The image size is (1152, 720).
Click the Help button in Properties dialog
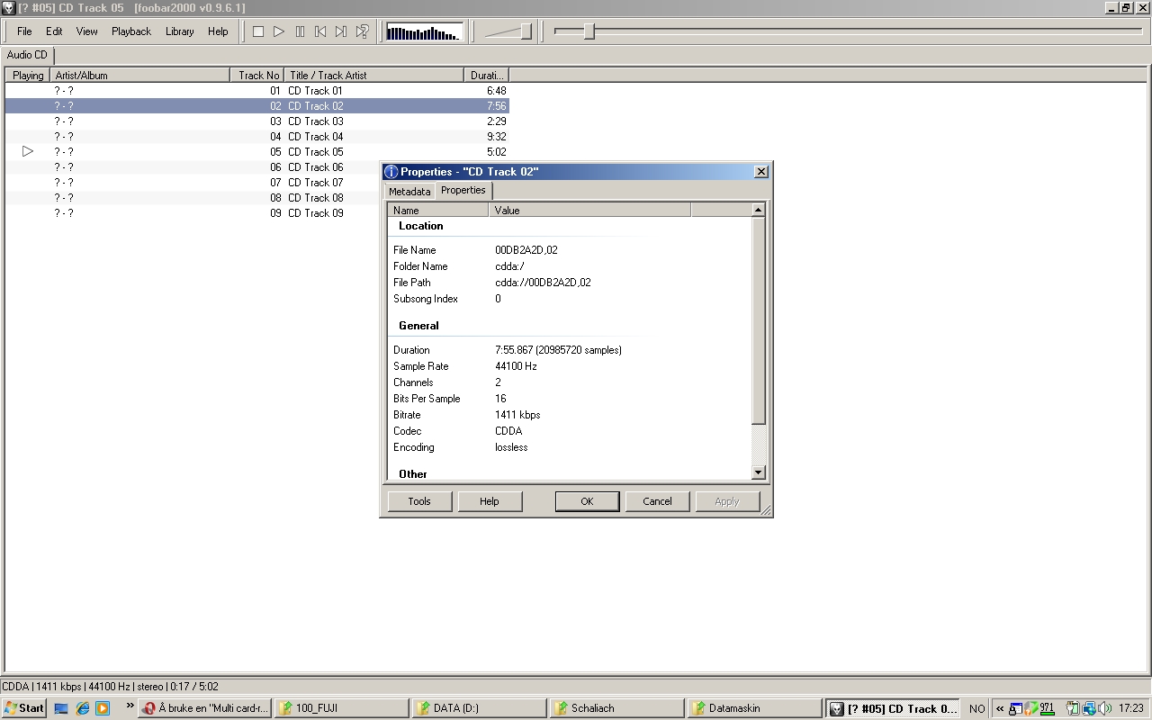pos(490,501)
